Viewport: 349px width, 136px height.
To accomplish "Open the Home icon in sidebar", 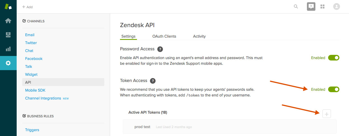I will (8, 21).
